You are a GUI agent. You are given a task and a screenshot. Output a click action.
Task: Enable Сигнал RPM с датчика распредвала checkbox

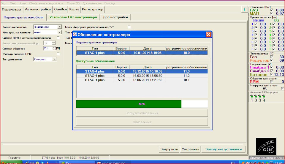pyautogui.click(x=58, y=38)
